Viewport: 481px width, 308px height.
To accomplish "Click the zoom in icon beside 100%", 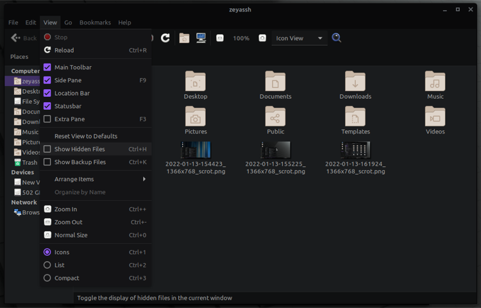I will [x=262, y=38].
